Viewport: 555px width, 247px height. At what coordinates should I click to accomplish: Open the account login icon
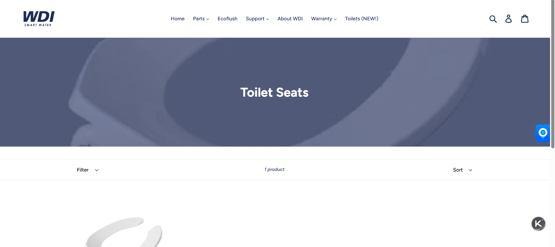tap(508, 19)
